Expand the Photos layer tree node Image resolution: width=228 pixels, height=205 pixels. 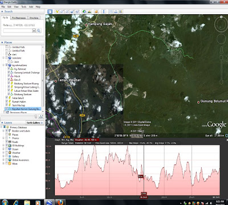tap(3, 138)
